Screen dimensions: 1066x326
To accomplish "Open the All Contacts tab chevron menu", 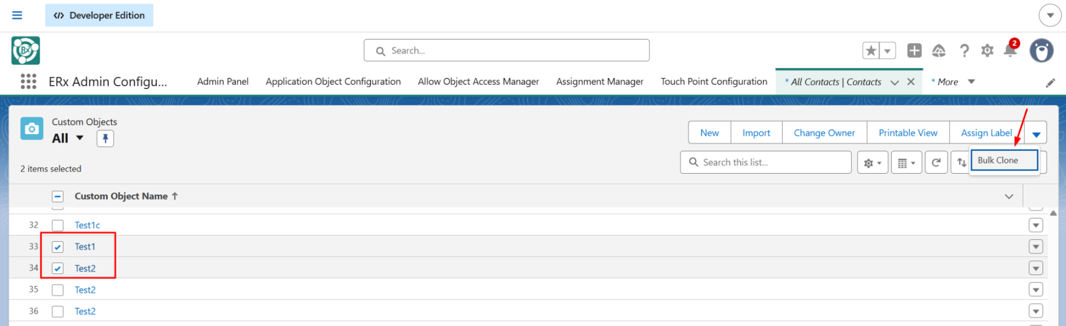I will coord(895,83).
